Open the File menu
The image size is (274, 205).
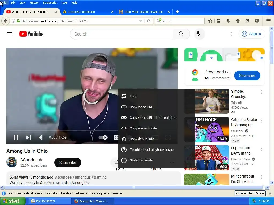click(x=4, y=3)
